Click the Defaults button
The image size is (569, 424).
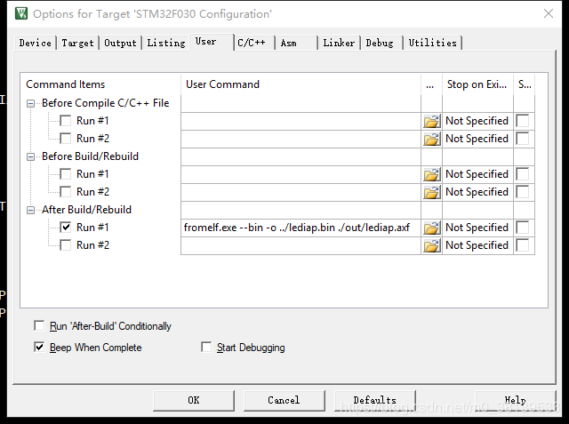coord(374,400)
